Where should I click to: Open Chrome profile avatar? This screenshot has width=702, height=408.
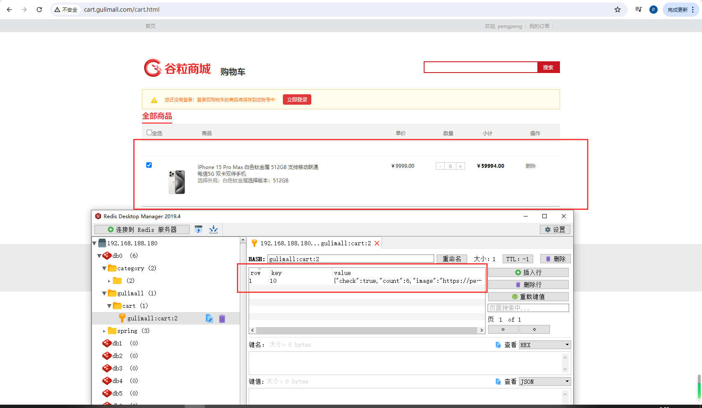click(x=654, y=10)
